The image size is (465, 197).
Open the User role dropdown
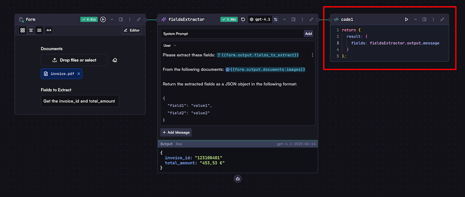[x=170, y=45]
